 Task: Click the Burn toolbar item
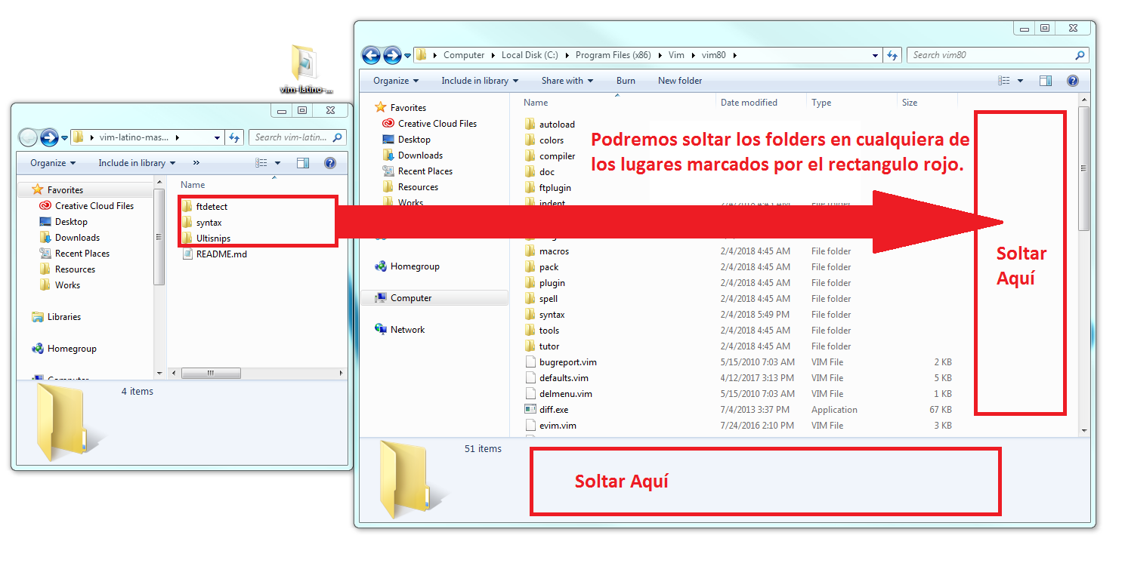(x=626, y=81)
